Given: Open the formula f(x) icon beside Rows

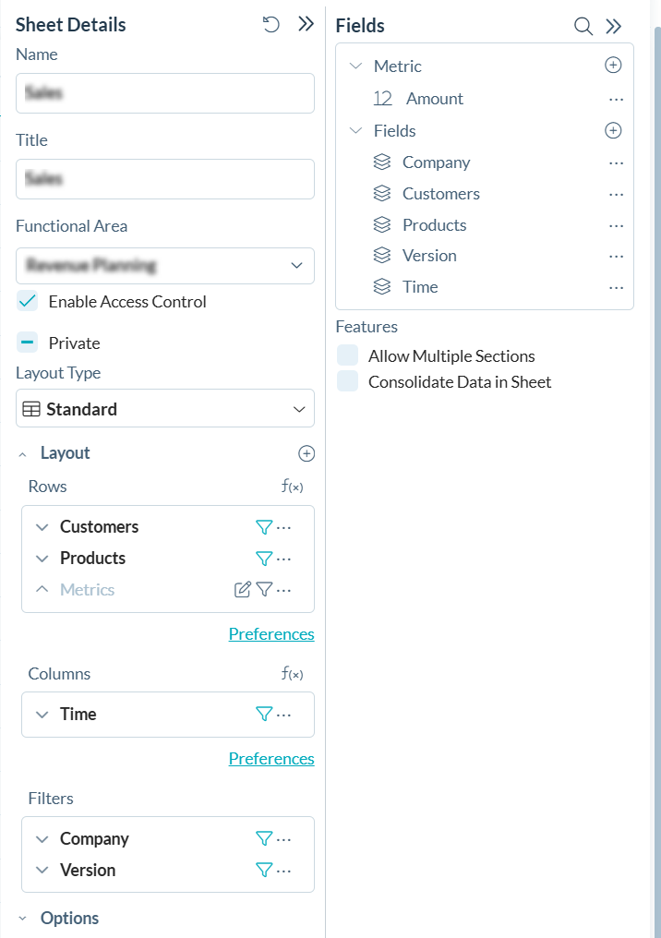Looking at the screenshot, I should pyautogui.click(x=293, y=487).
